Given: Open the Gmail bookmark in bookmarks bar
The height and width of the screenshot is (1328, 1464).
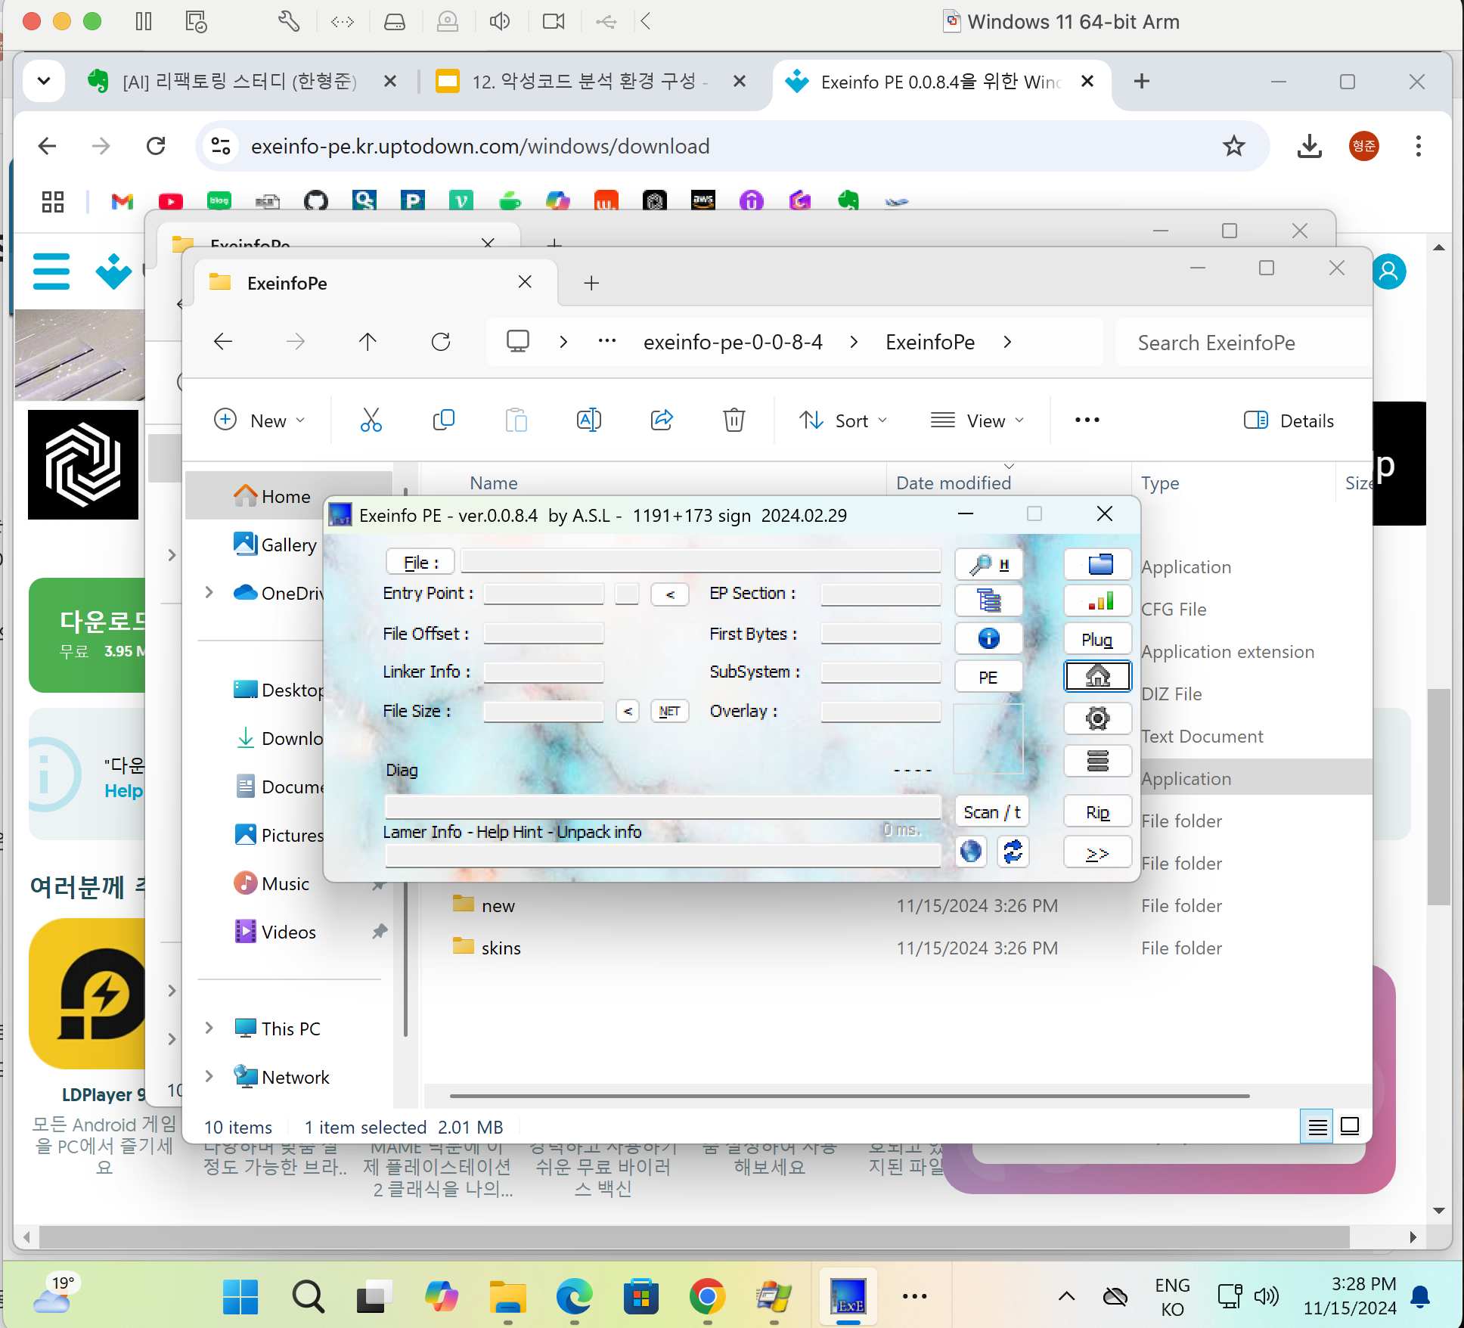Looking at the screenshot, I should pyautogui.click(x=122, y=201).
